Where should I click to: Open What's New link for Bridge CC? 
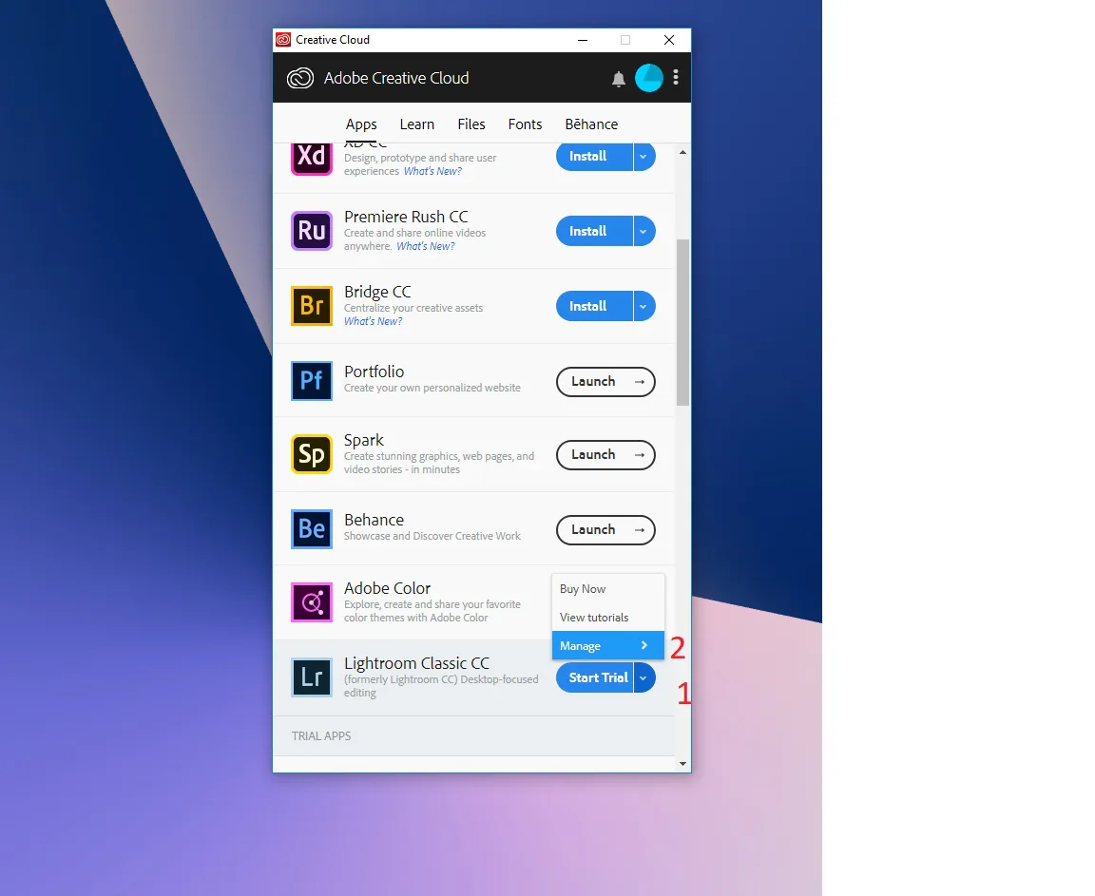[373, 321]
